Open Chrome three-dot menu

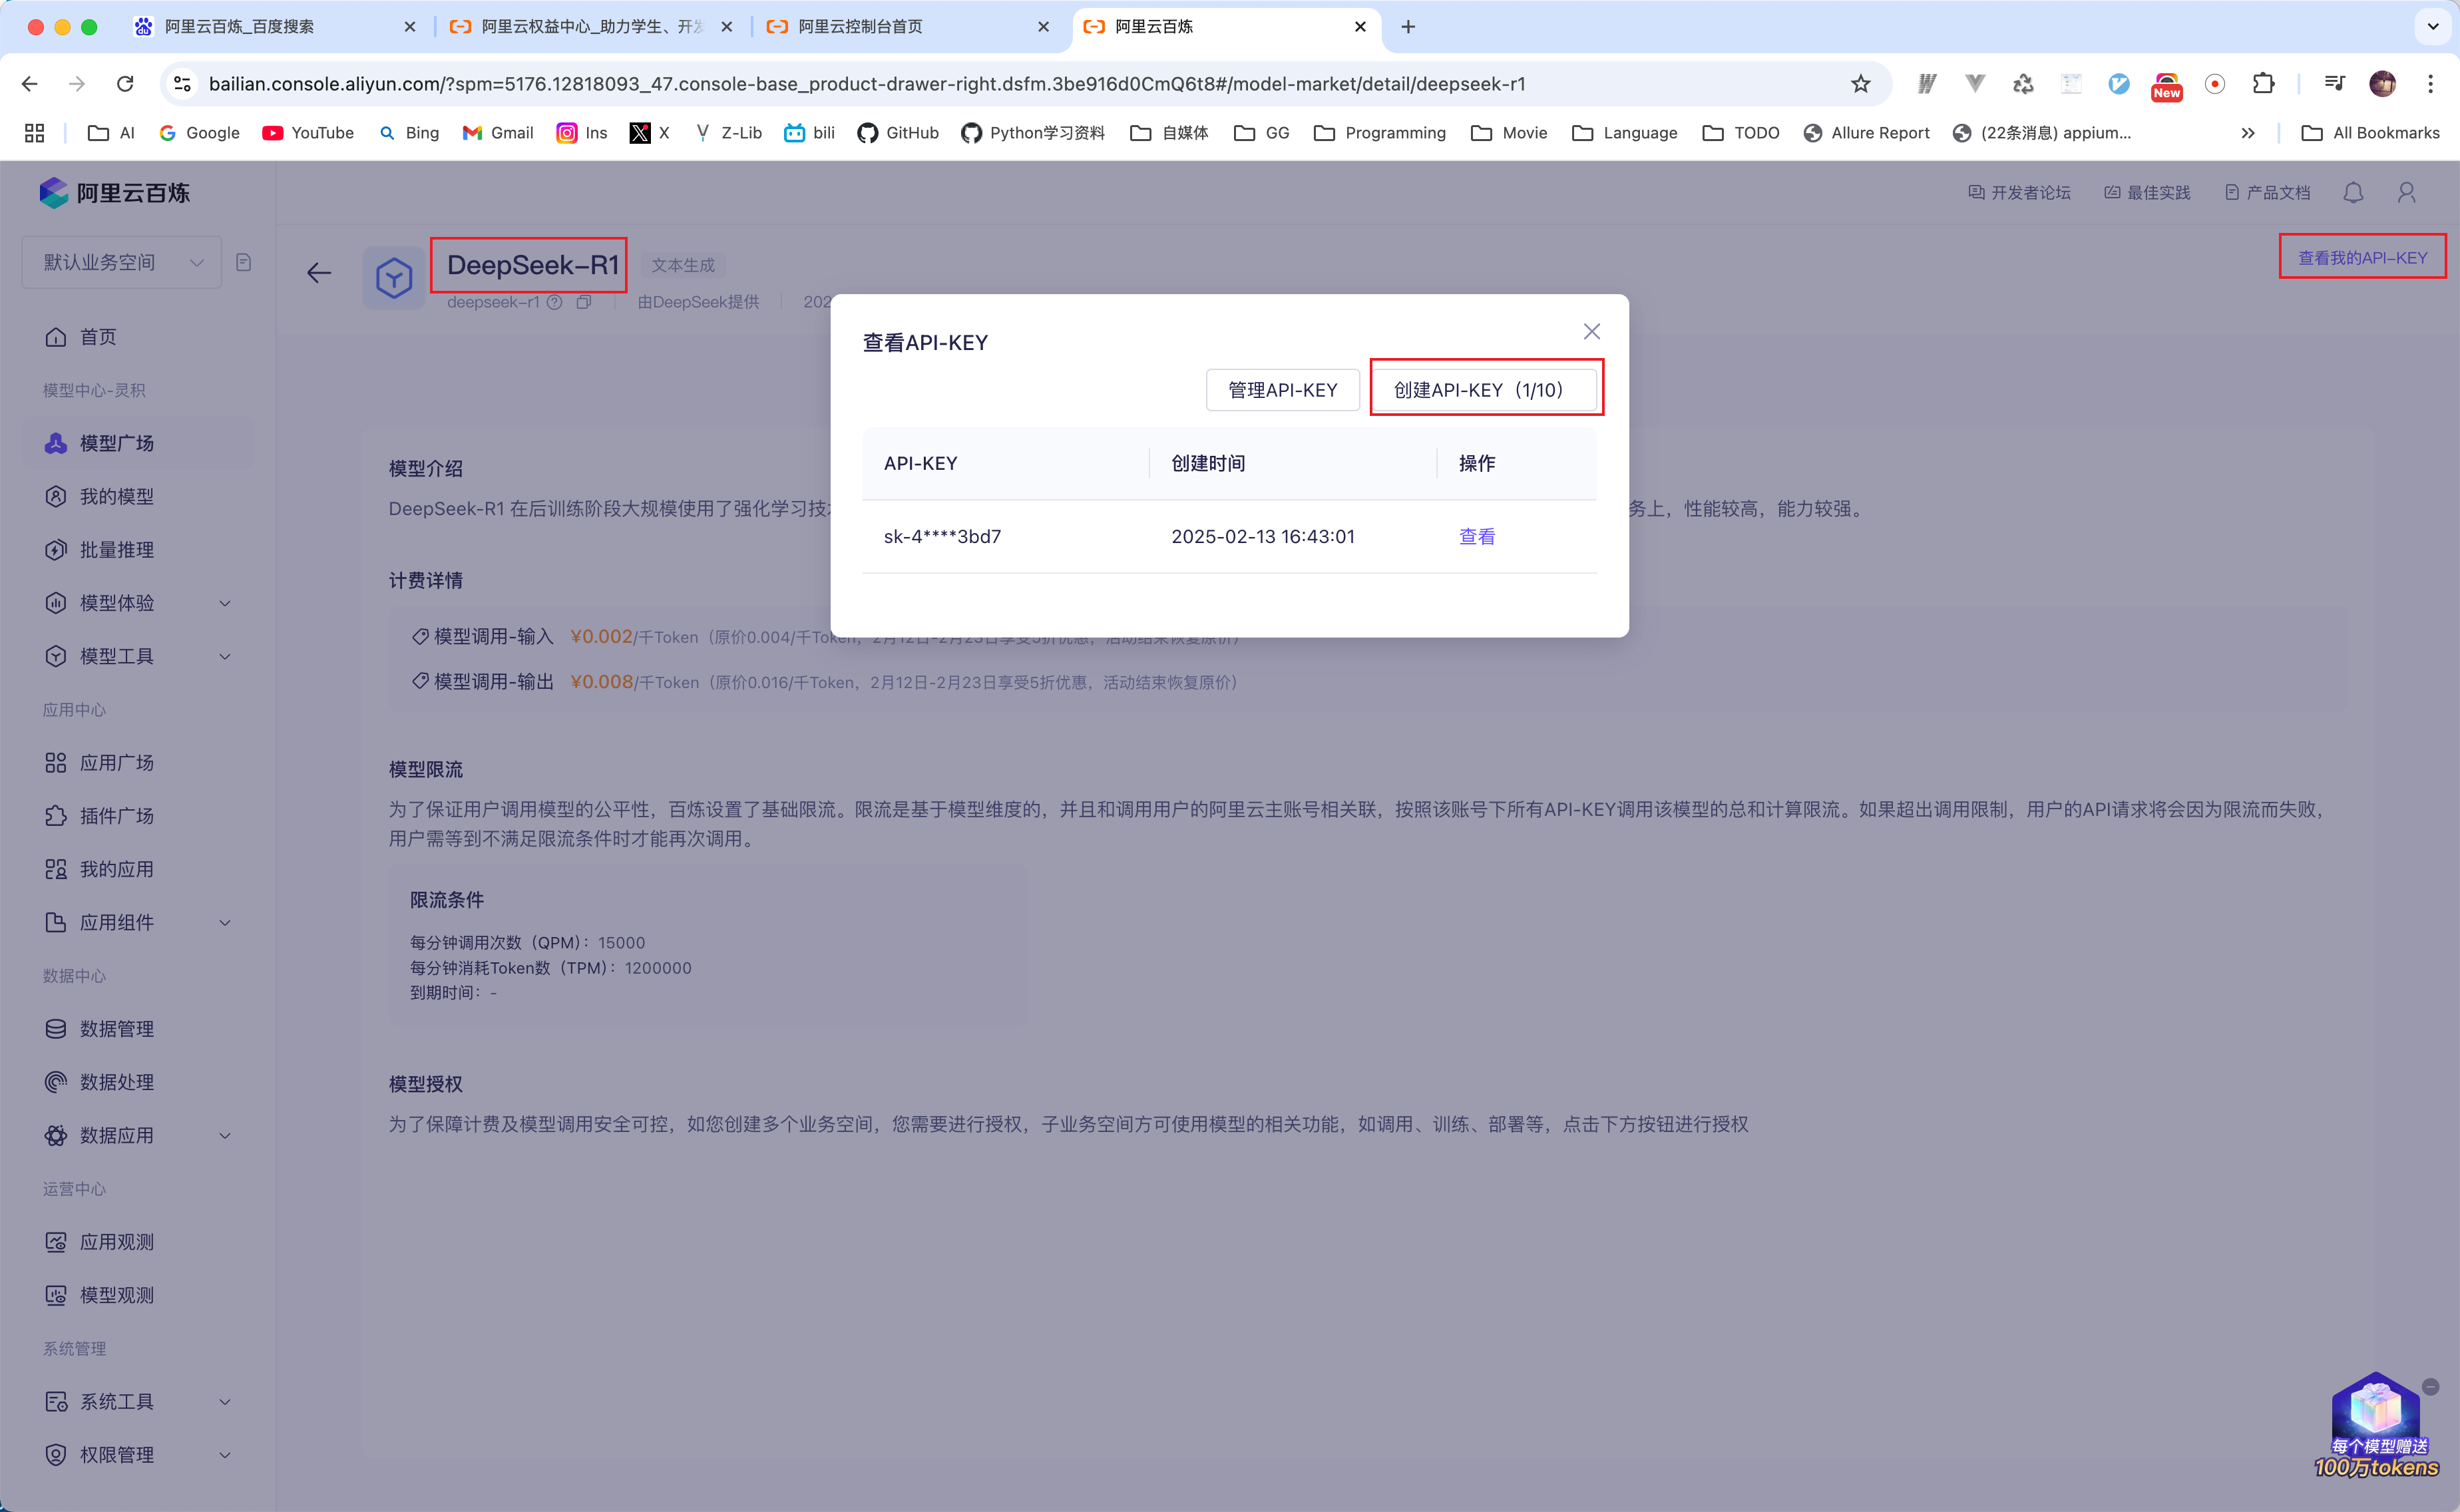2430,84
